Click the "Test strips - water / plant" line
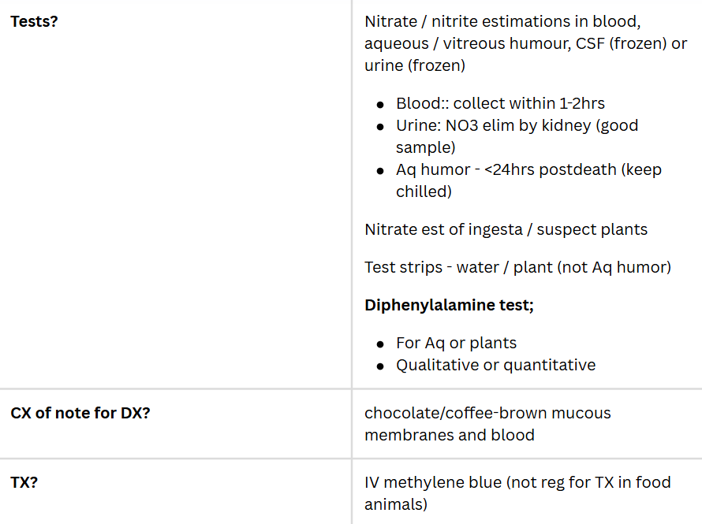The height and width of the screenshot is (524, 702). pos(517,267)
